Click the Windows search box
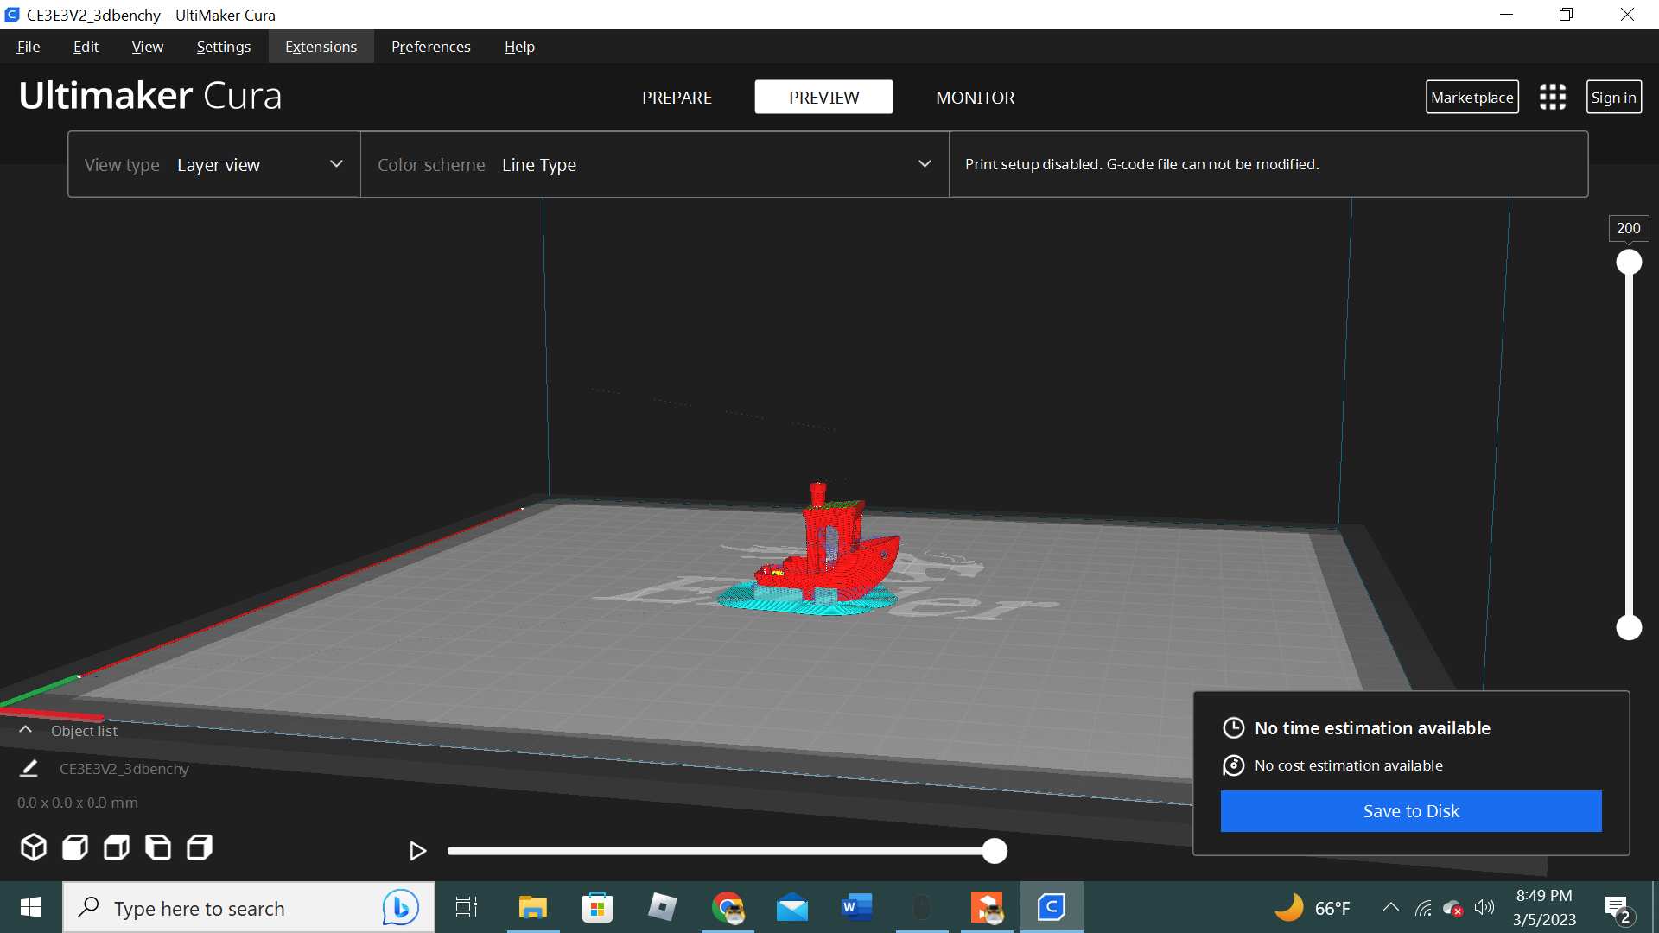Viewport: 1659px width, 933px height. tap(249, 907)
